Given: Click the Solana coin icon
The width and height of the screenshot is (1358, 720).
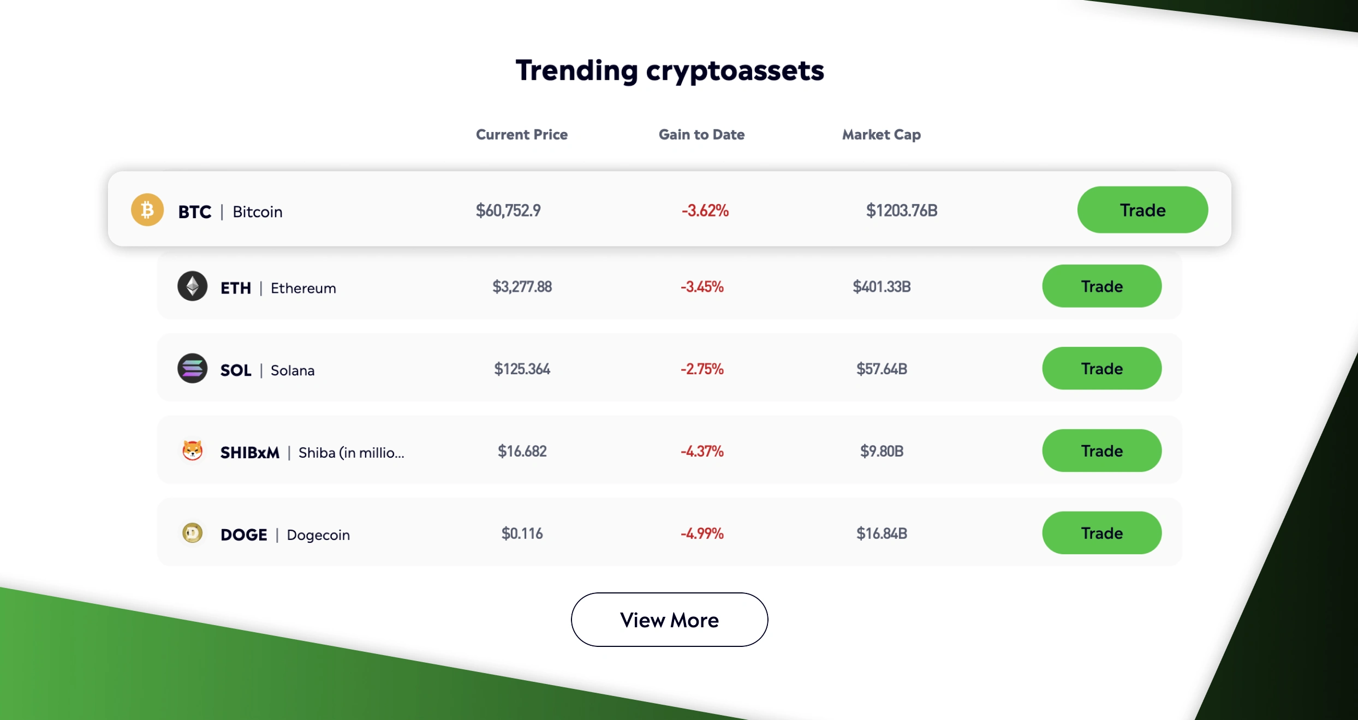Looking at the screenshot, I should tap(193, 369).
